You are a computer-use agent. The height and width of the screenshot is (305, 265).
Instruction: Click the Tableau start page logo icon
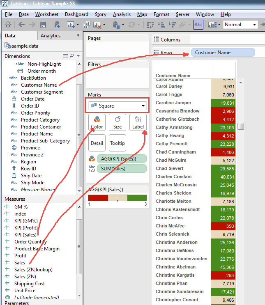tap(8, 25)
